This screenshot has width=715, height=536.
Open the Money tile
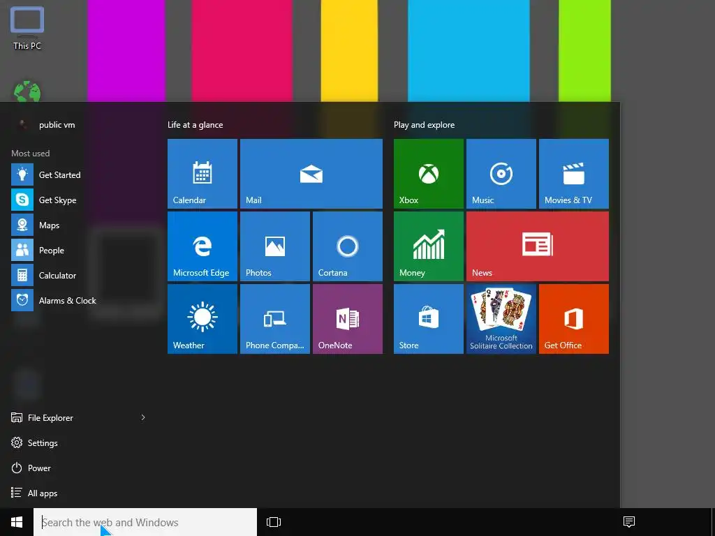[428, 246]
